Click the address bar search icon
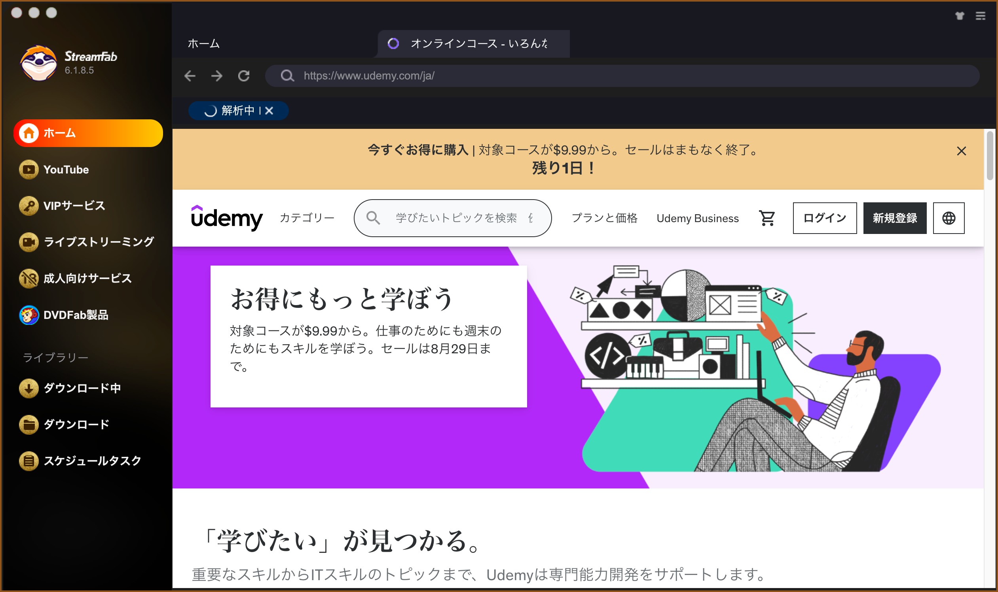998x592 pixels. 287,76
